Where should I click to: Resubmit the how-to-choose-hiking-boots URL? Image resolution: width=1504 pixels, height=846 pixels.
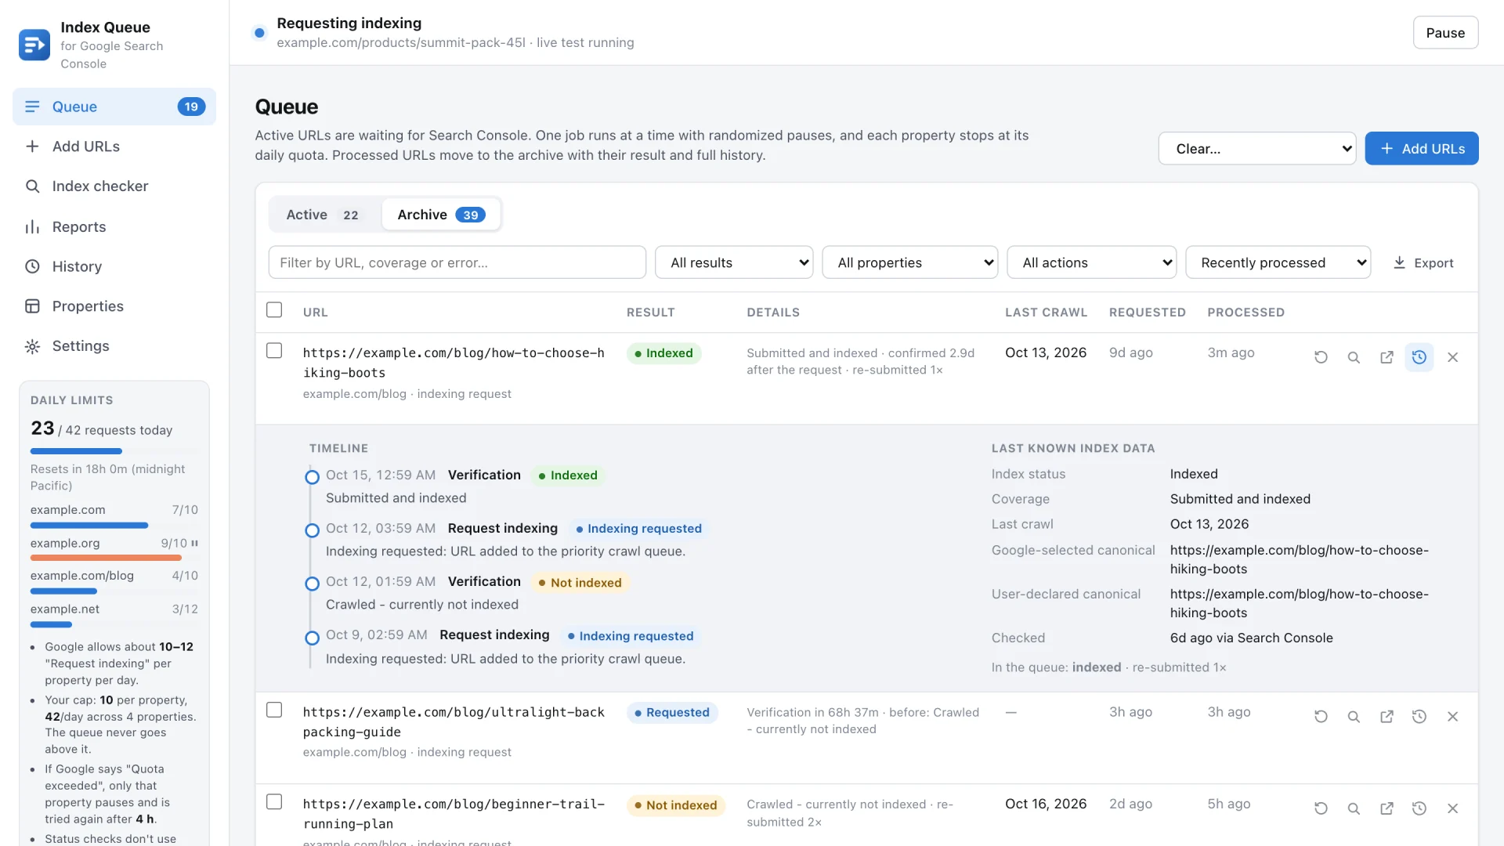coord(1321,357)
